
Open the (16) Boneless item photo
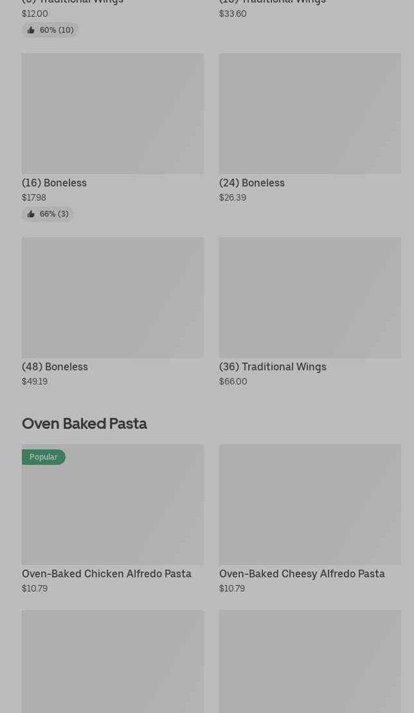click(x=113, y=113)
